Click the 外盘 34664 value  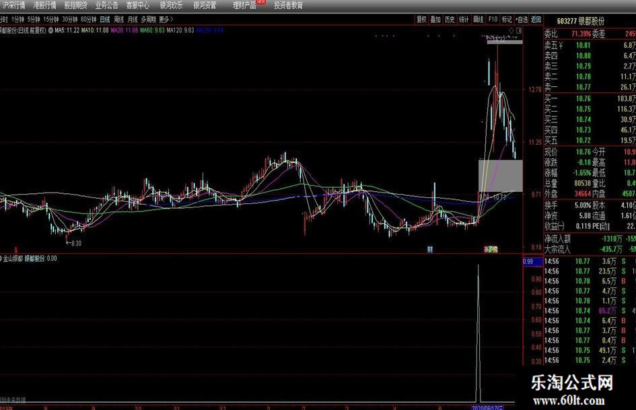582,194
